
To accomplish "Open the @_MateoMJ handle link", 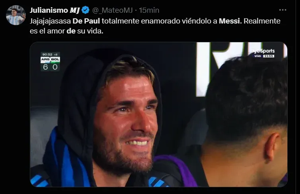I will (112, 10).
